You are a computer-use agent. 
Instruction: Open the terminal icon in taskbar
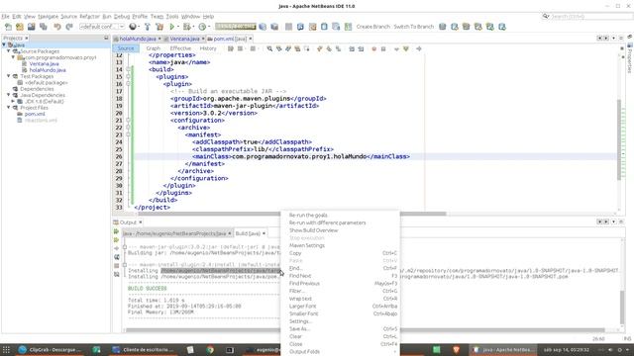[x=230, y=349]
